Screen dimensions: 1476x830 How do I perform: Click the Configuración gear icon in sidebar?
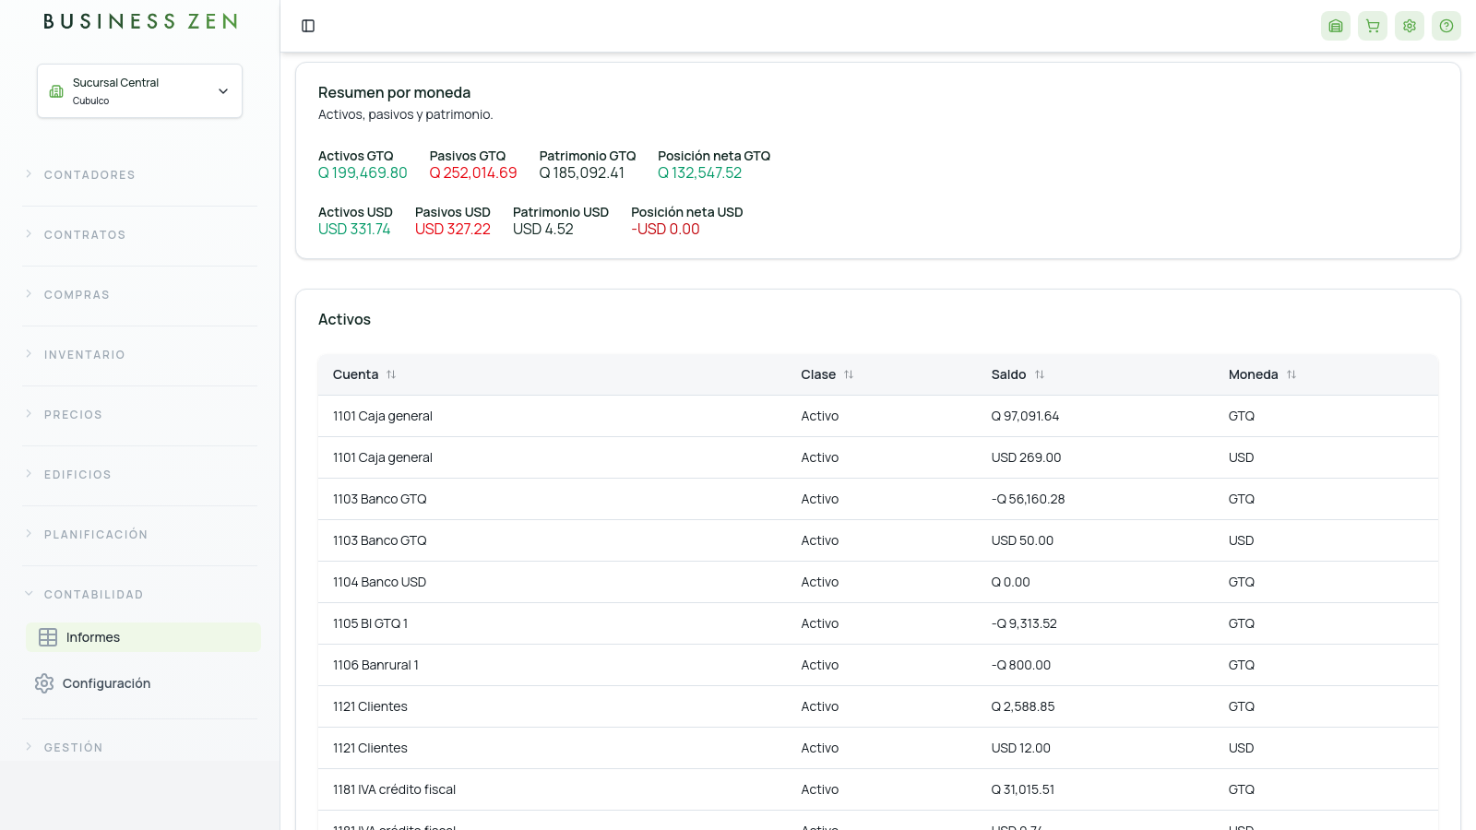[x=44, y=683]
